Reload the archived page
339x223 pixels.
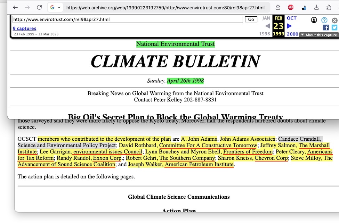(39, 7)
